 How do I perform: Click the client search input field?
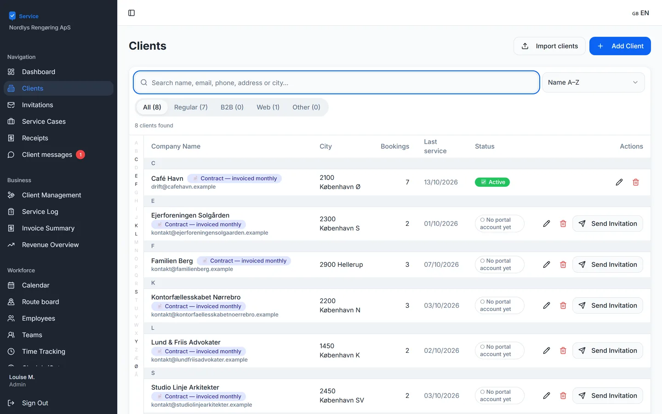pos(337,82)
